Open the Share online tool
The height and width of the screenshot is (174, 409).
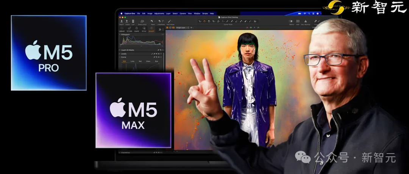[x=142, y=22]
